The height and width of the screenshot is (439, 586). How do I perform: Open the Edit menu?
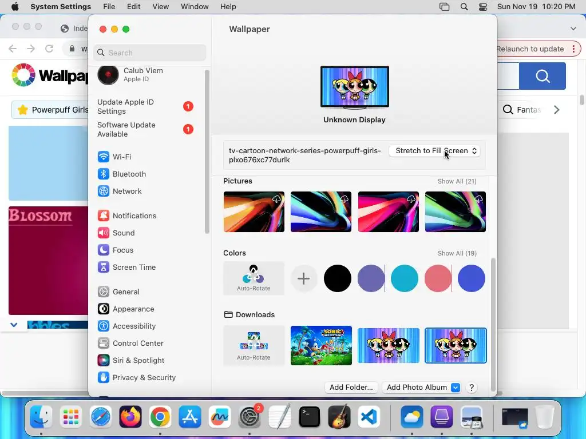click(134, 7)
